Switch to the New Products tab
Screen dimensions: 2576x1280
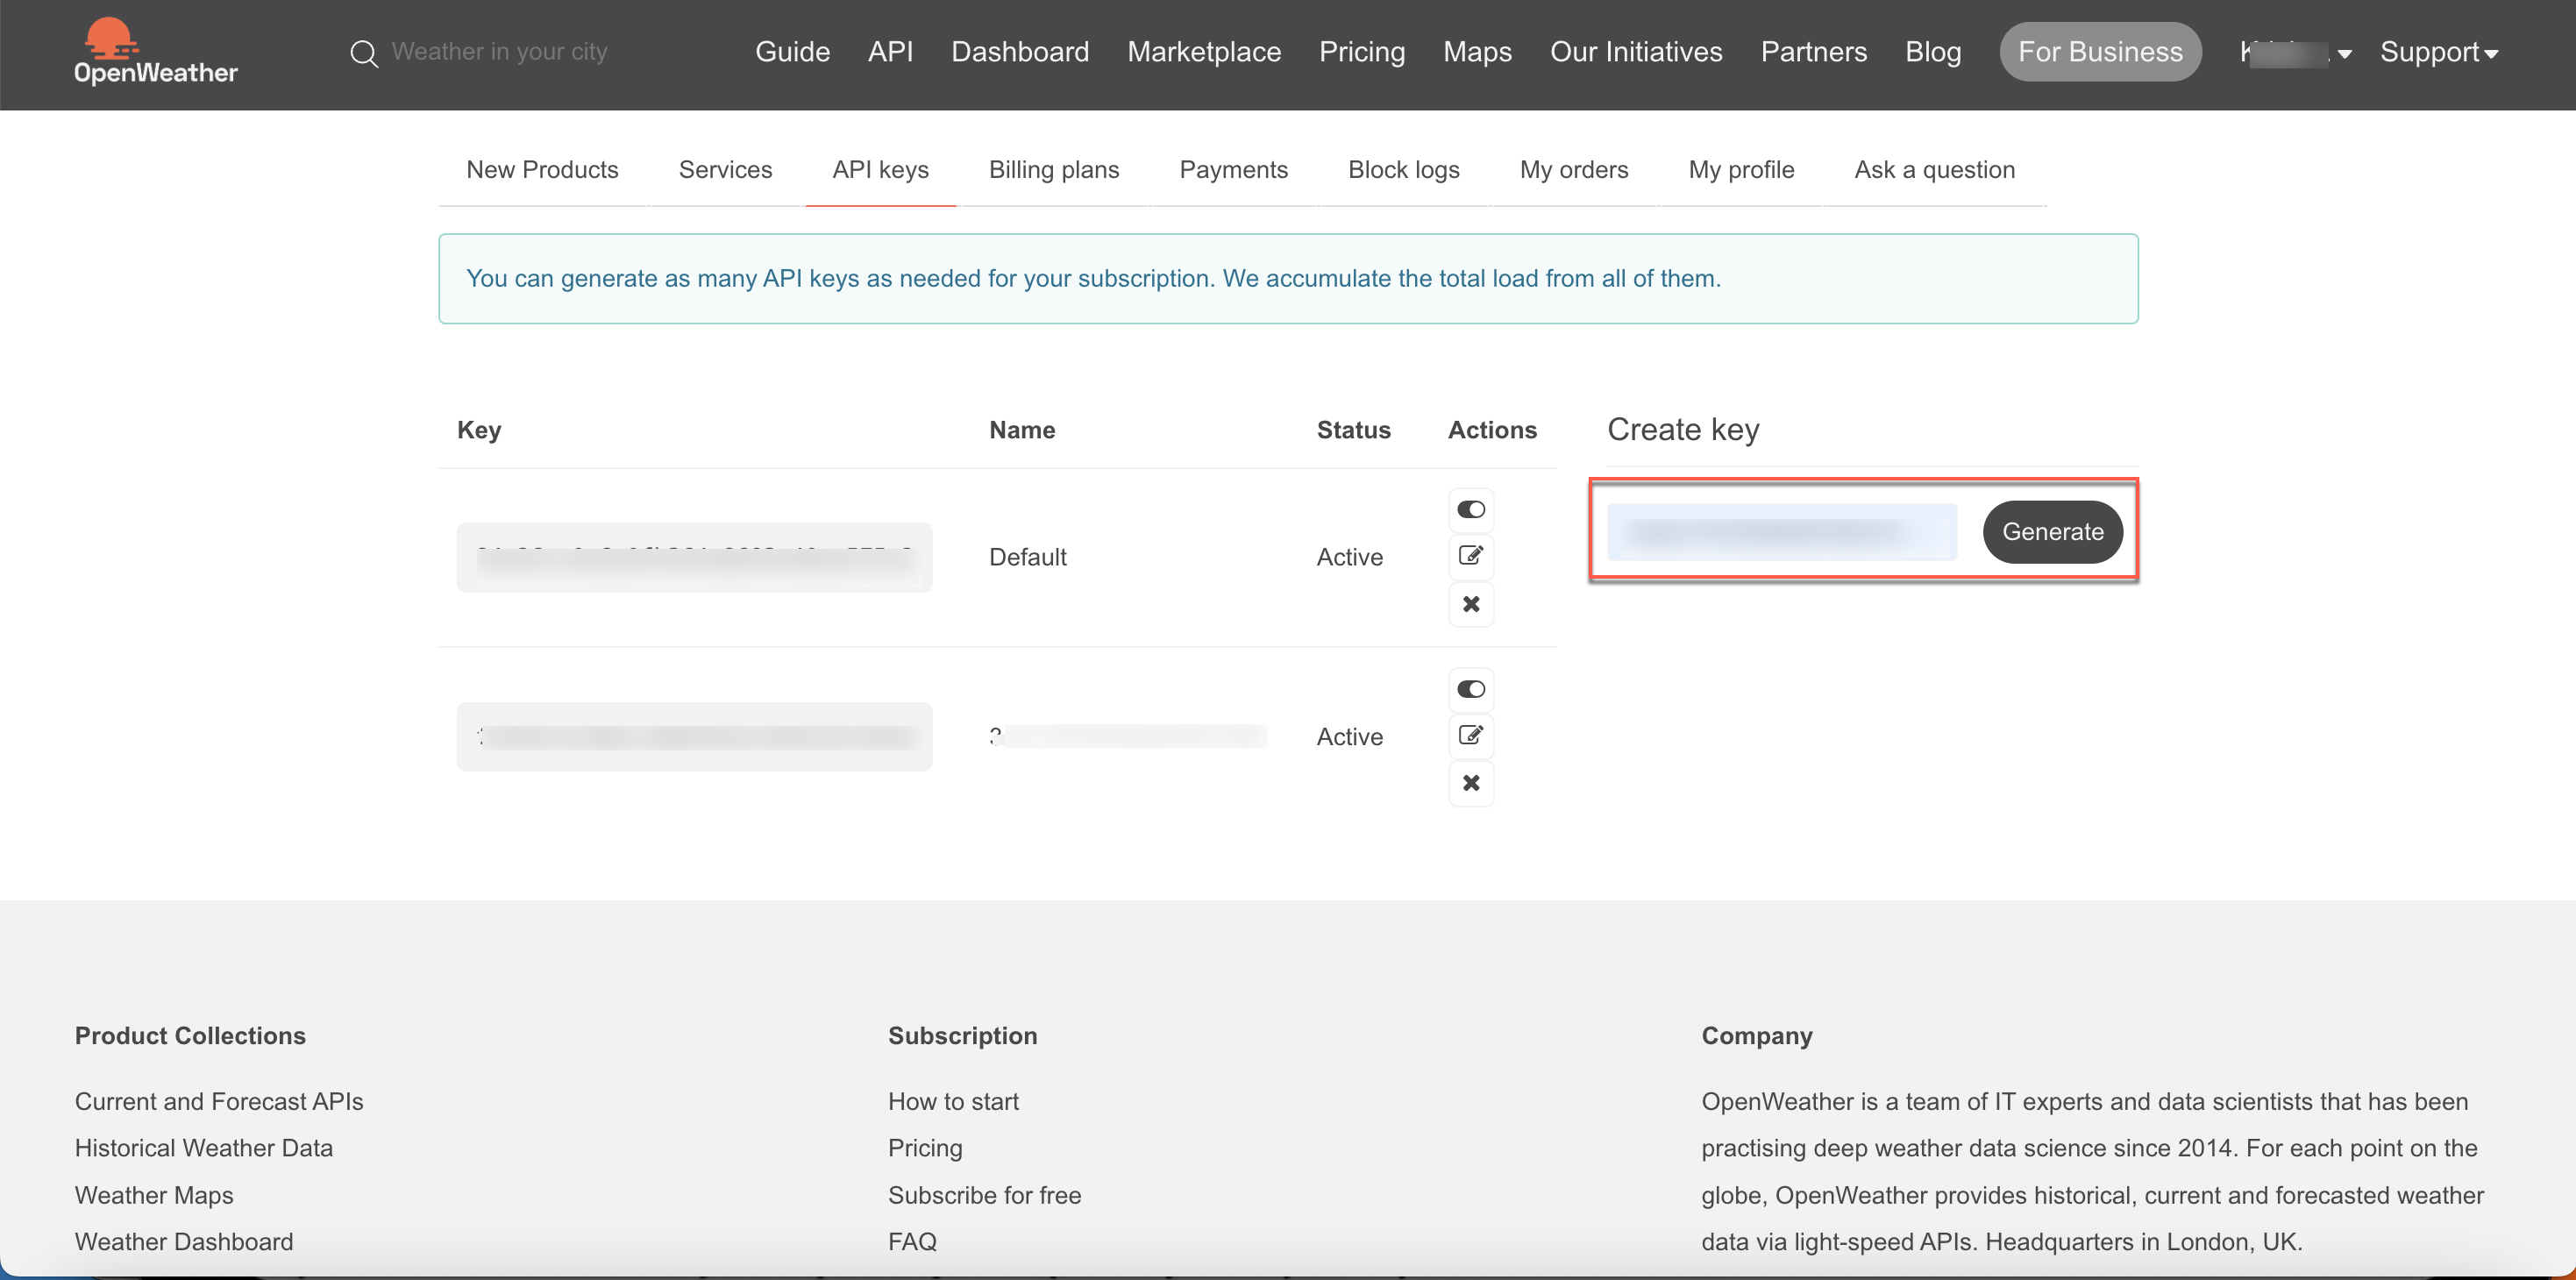[x=542, y=170]
